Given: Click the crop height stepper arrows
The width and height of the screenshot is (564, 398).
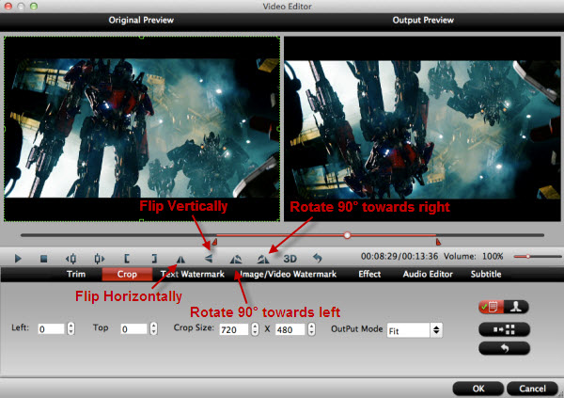Looking at the screenshot, I should coord(311,329).
